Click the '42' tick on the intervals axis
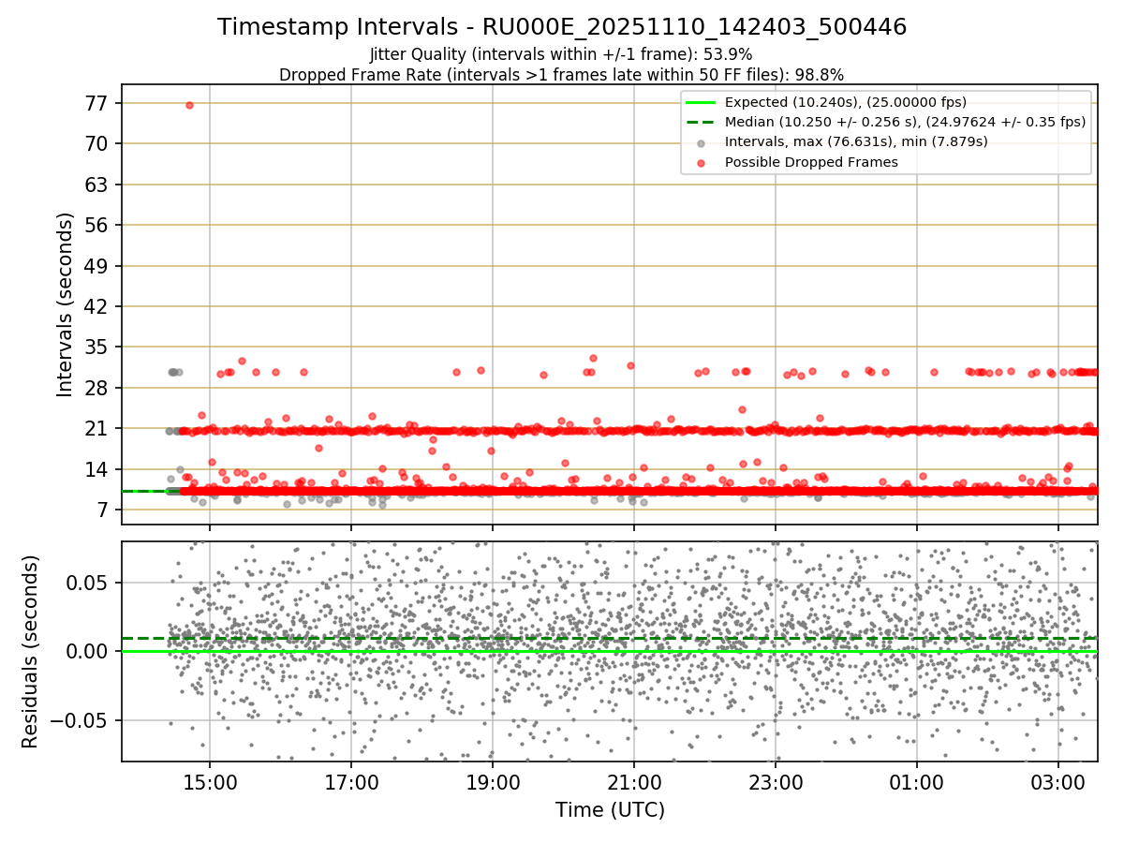 [x=96, y=306]
